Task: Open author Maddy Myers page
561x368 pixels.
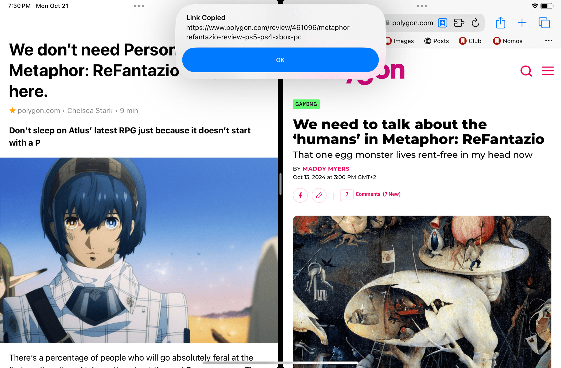Action: pyautogui.click(x=326, y=169)
